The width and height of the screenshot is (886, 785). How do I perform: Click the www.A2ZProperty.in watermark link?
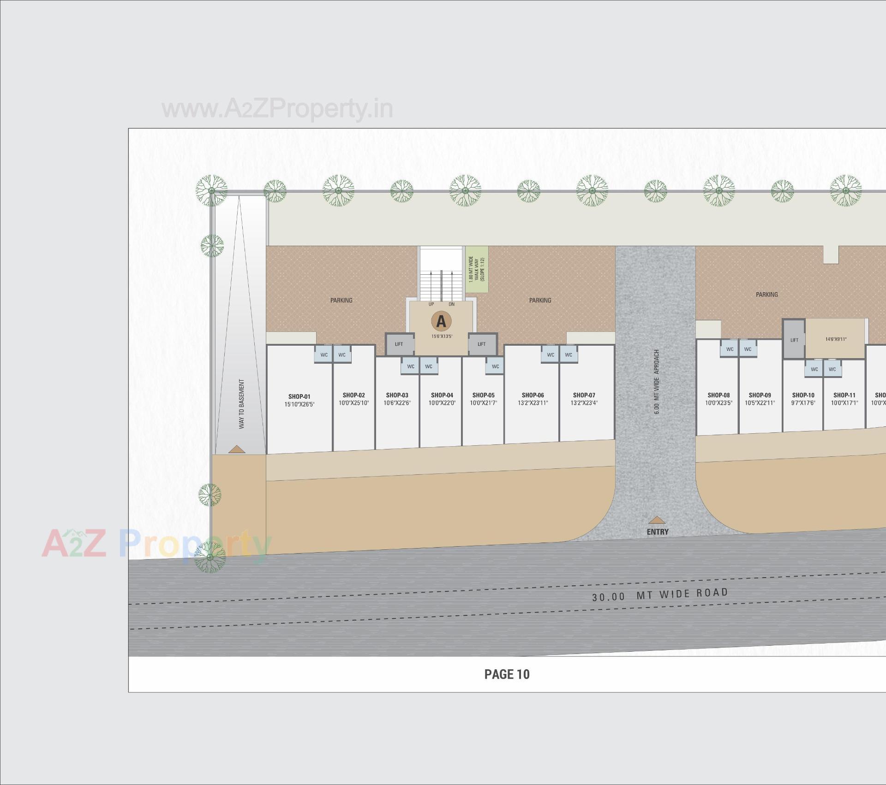pos(277,109)
